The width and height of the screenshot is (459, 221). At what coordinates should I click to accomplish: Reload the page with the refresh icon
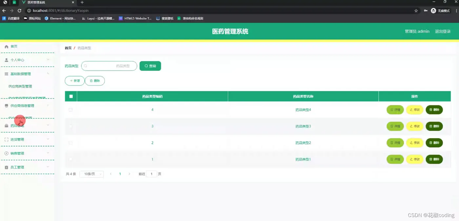tap(19, 11)
